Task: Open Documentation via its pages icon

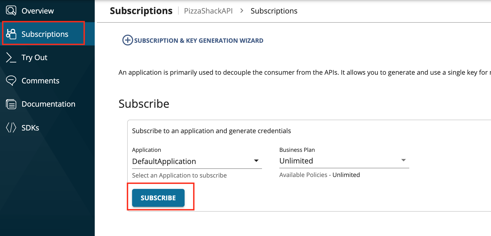Action: [x=11, y=104]
